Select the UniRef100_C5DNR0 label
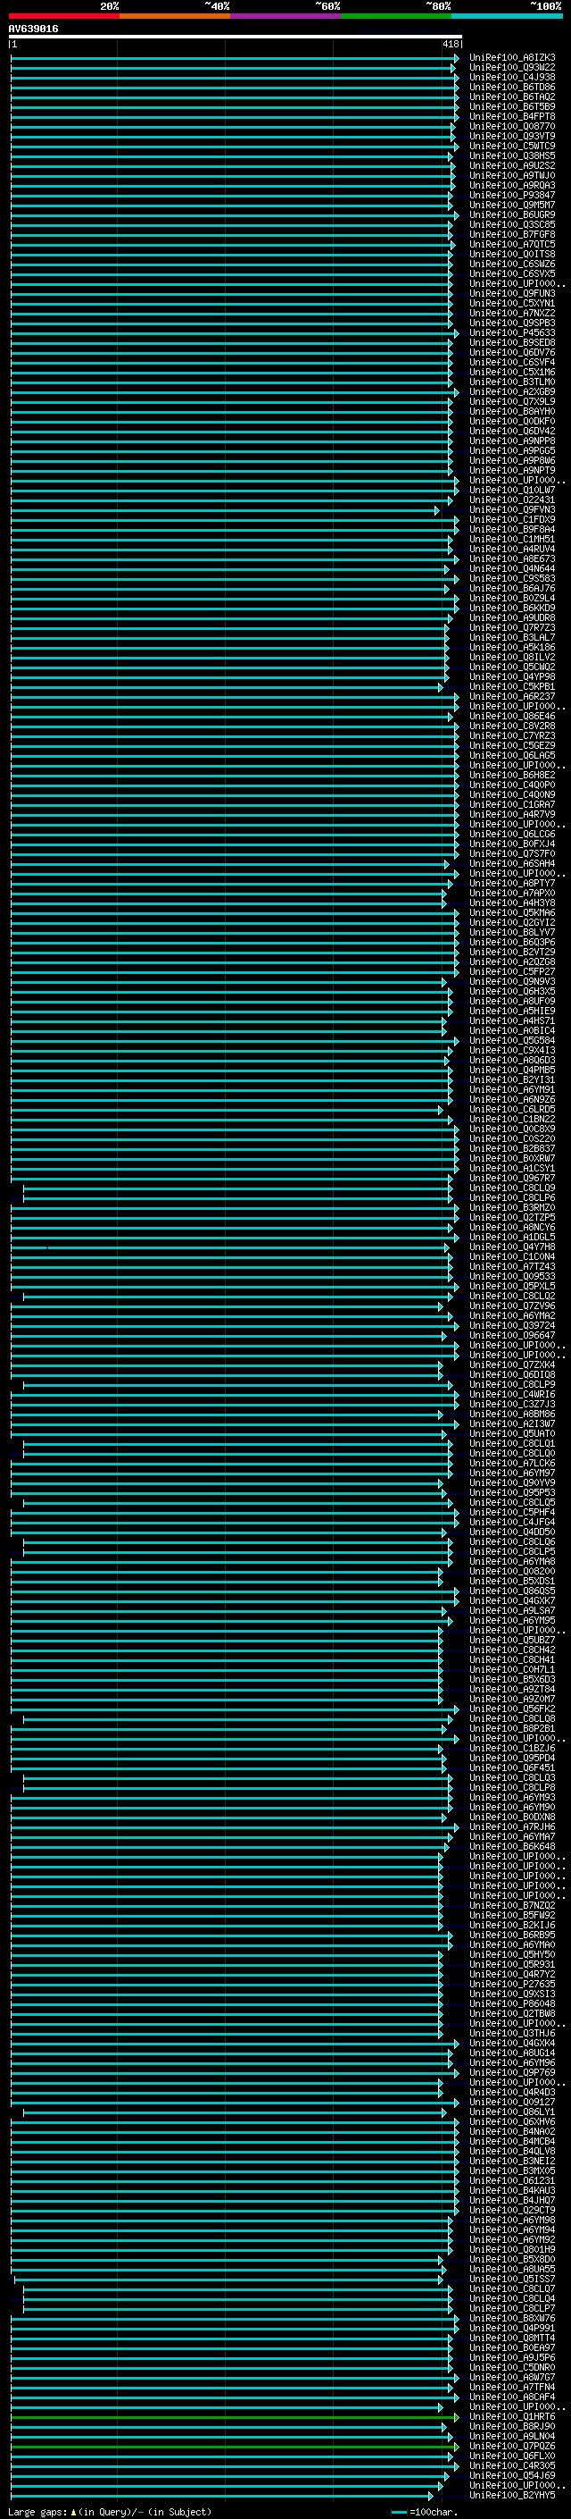571x2519 pixels. [x=512, y=2367]
